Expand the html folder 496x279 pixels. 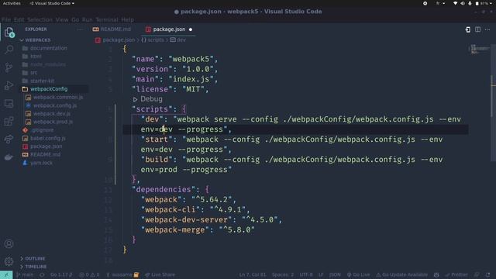click(x=33, y=57)
